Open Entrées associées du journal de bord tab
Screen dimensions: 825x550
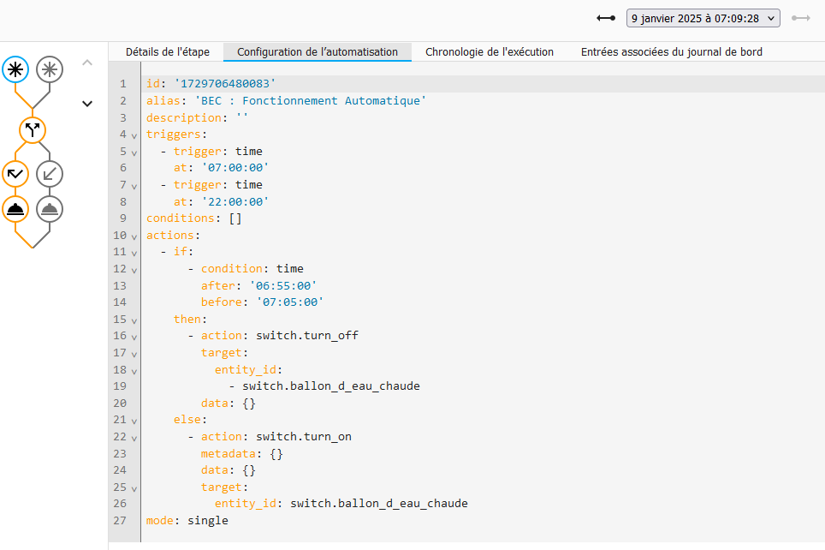671,52
